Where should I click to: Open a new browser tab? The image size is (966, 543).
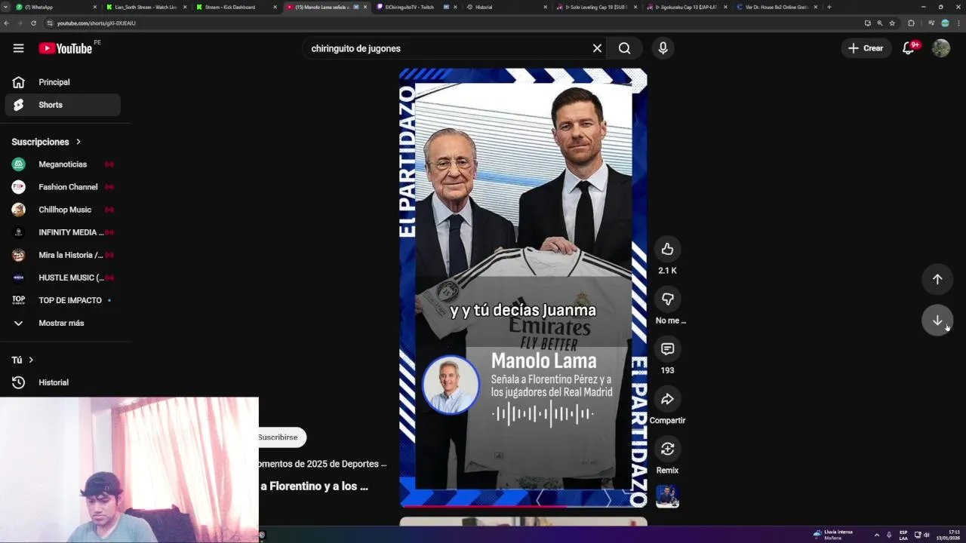pos(829,7)
